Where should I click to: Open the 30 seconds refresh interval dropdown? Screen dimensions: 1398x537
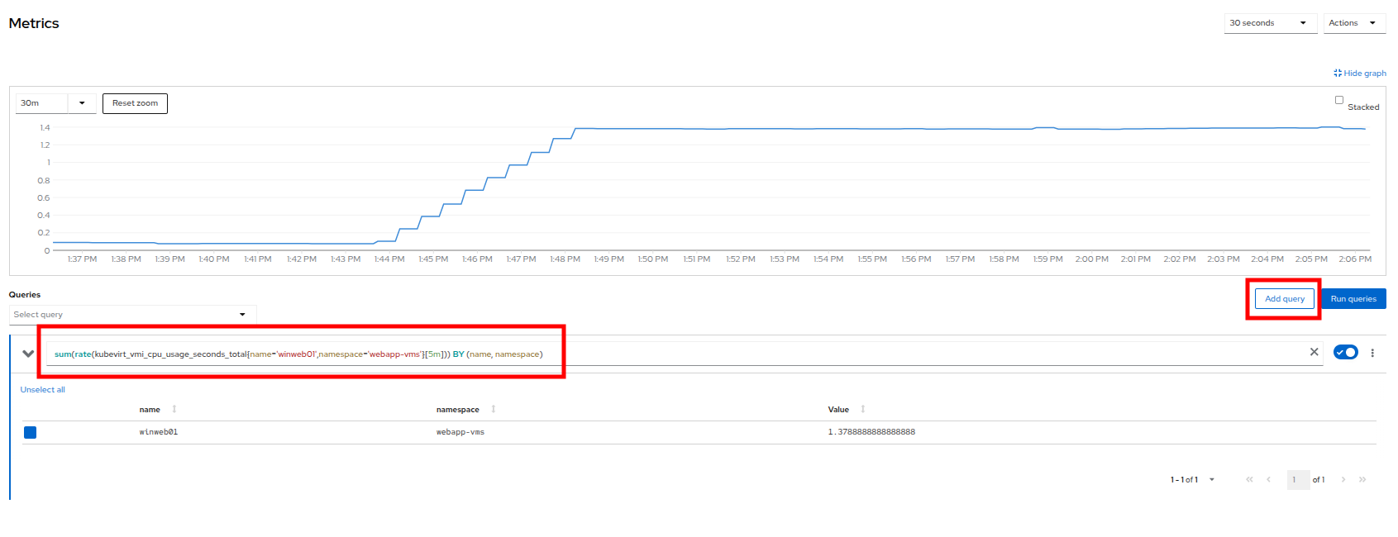click(x=1270, y=23)
